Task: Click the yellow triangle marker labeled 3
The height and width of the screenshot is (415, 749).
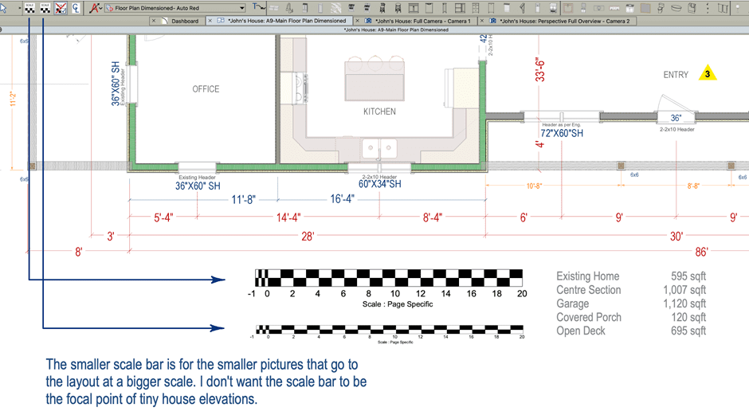Action: point(707,74)
